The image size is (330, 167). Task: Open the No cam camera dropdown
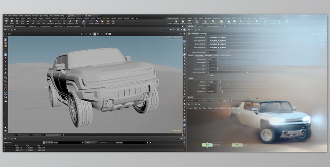click(178, 38)
